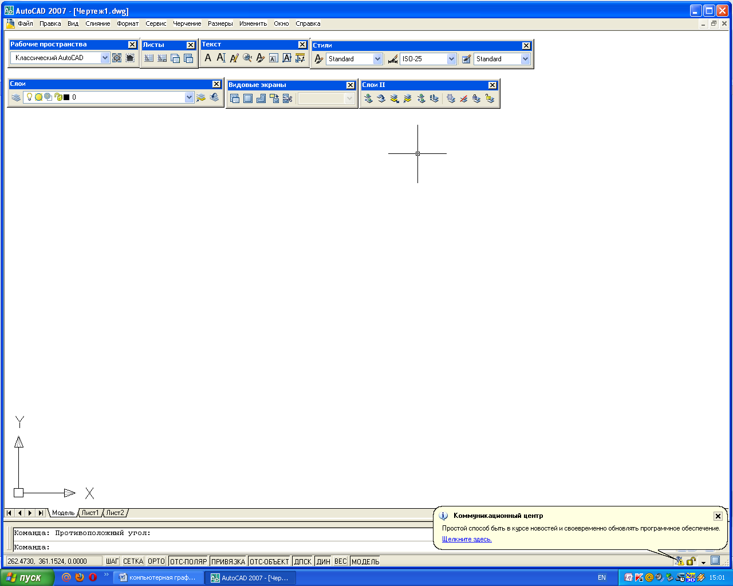Viewport: 733px width, 586px height.
Task: Open Layer Properties Manager icon in Слои toolbar
Action: pos(15,97)
